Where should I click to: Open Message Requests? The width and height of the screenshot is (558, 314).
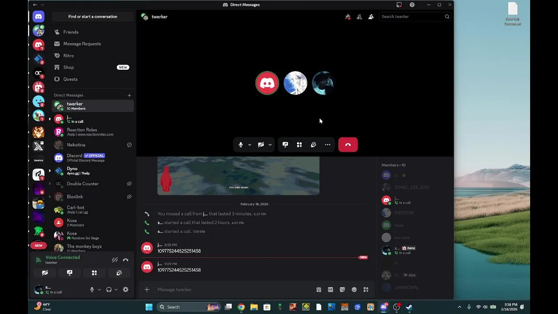click(x=92, y=44)
